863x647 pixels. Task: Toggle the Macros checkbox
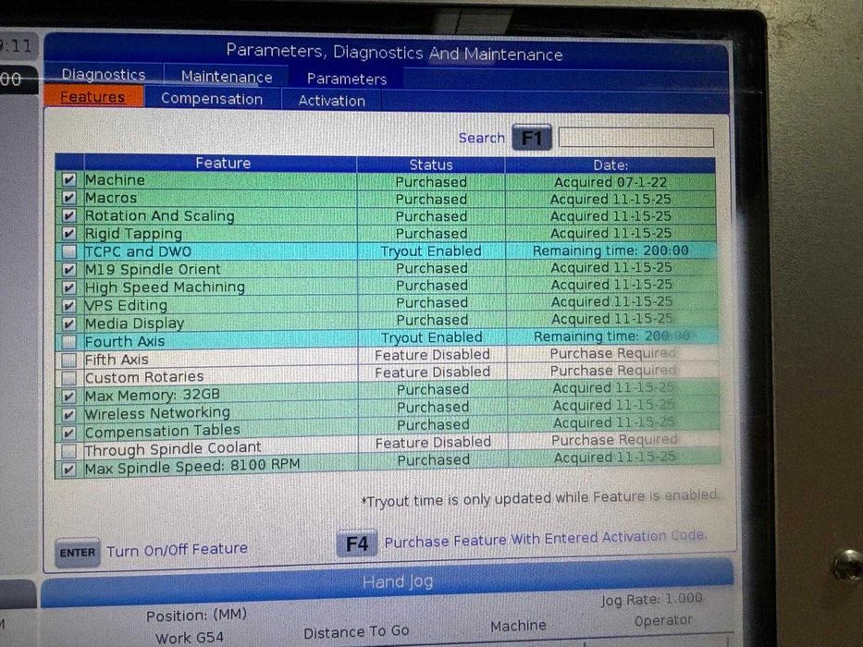point(68,198)
